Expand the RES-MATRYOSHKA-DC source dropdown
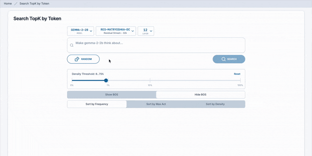 [x=115, y=31]
